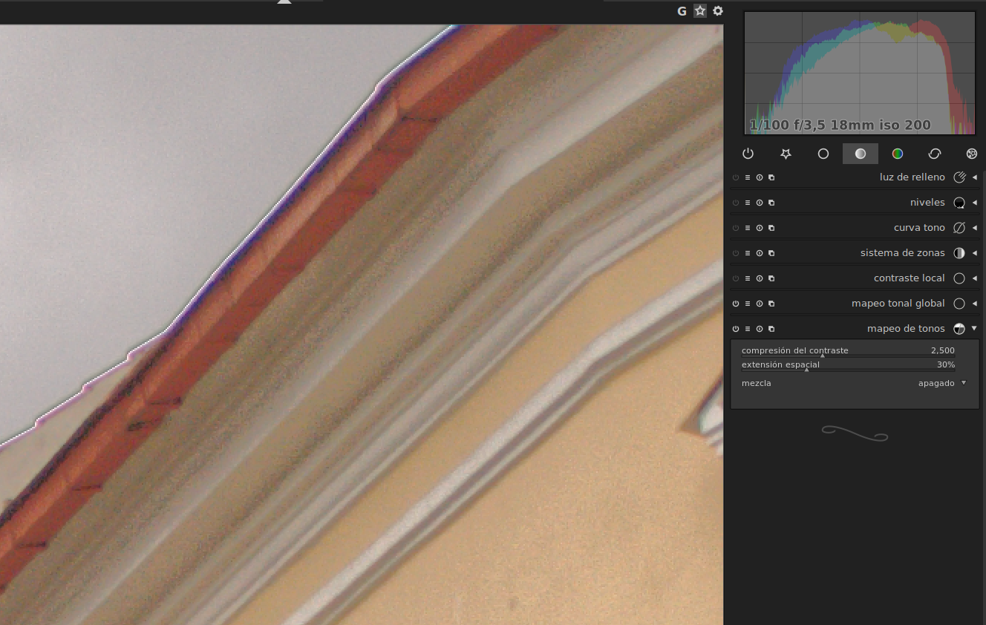Viewport: 986px width, 625px height.
Task: Create new instance of curva tono
Action: [x=771, y=228]
